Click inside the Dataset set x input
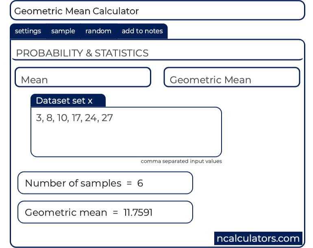This screenshot has width=313, height=248. [x=126, y=132]
